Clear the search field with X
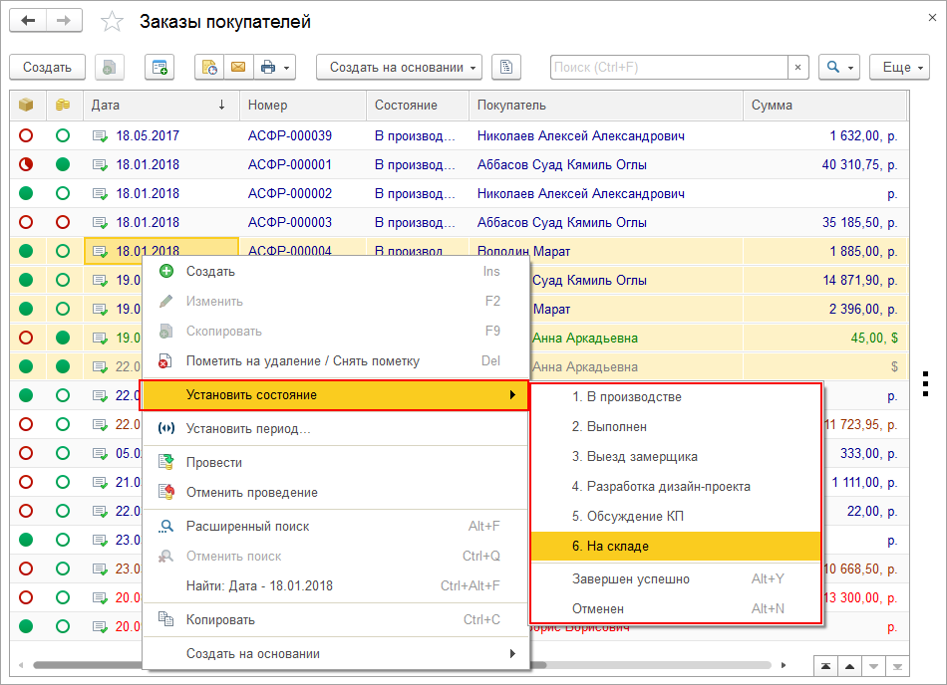This screenshot has width=947, height=685. (797, 68)
